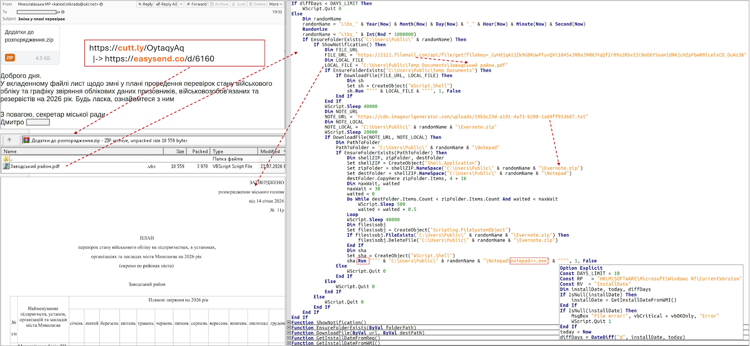
Task: Expand the Function GetInstallDateFromWMI() code fold
Action: coord(289,343)
